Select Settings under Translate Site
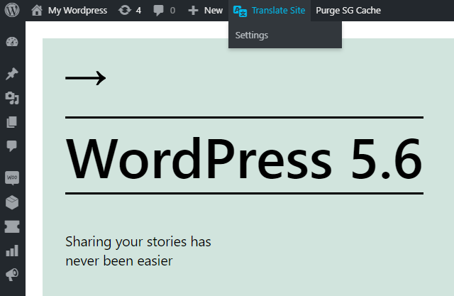 pyautogui.click(x=252, y=35)
